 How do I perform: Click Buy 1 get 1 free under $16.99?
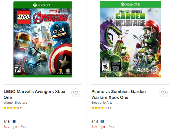tap(15, 127)
